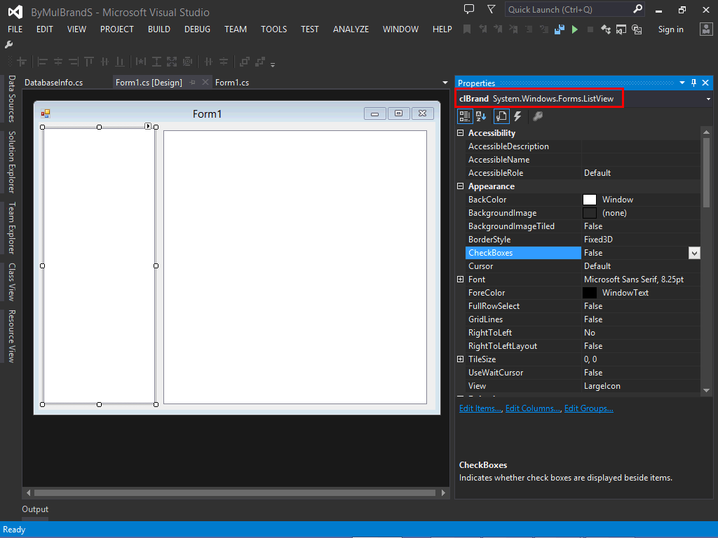Open the TOOLS menu
Viewport: 718px width, 538px height.
click(x=274, y=29)
